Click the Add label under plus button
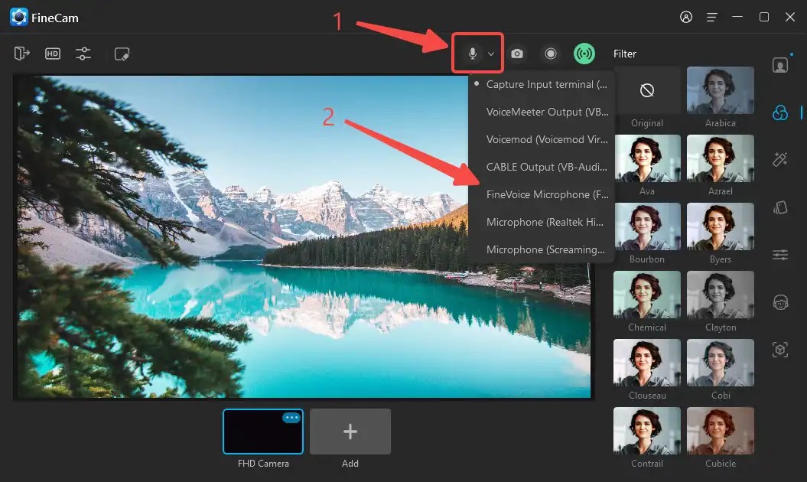 tap(350, 464)
